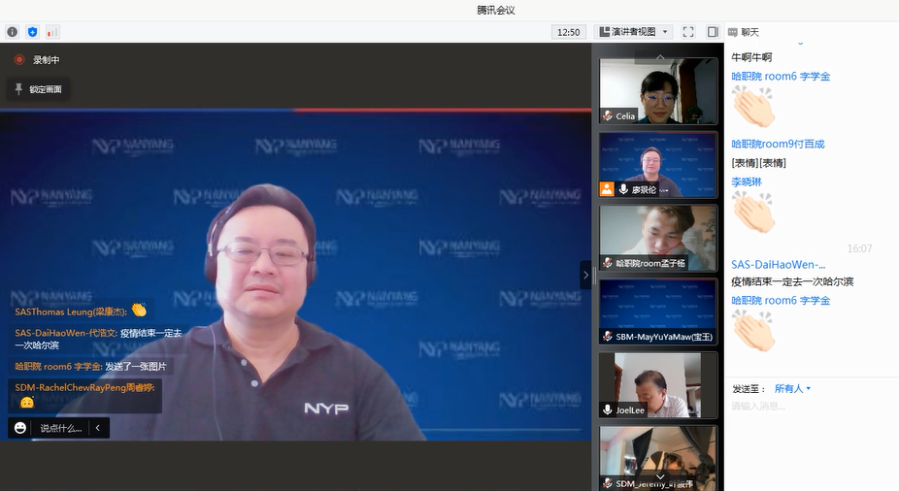Collapse the participant strip with arrow
The width and height of the screenshot is (899, 491).
pyautogui.click(x=586, y=275)
